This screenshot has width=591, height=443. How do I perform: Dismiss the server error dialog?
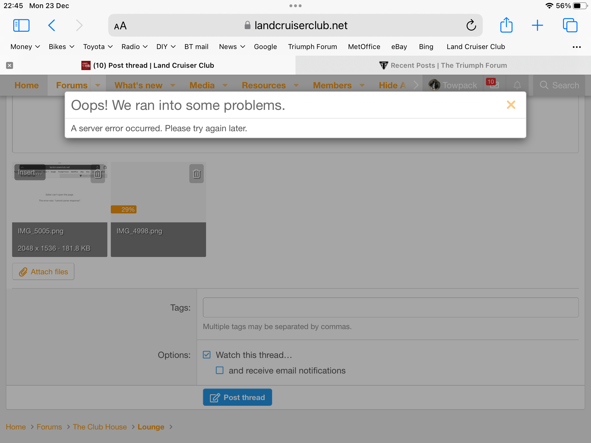click(511, 105)
